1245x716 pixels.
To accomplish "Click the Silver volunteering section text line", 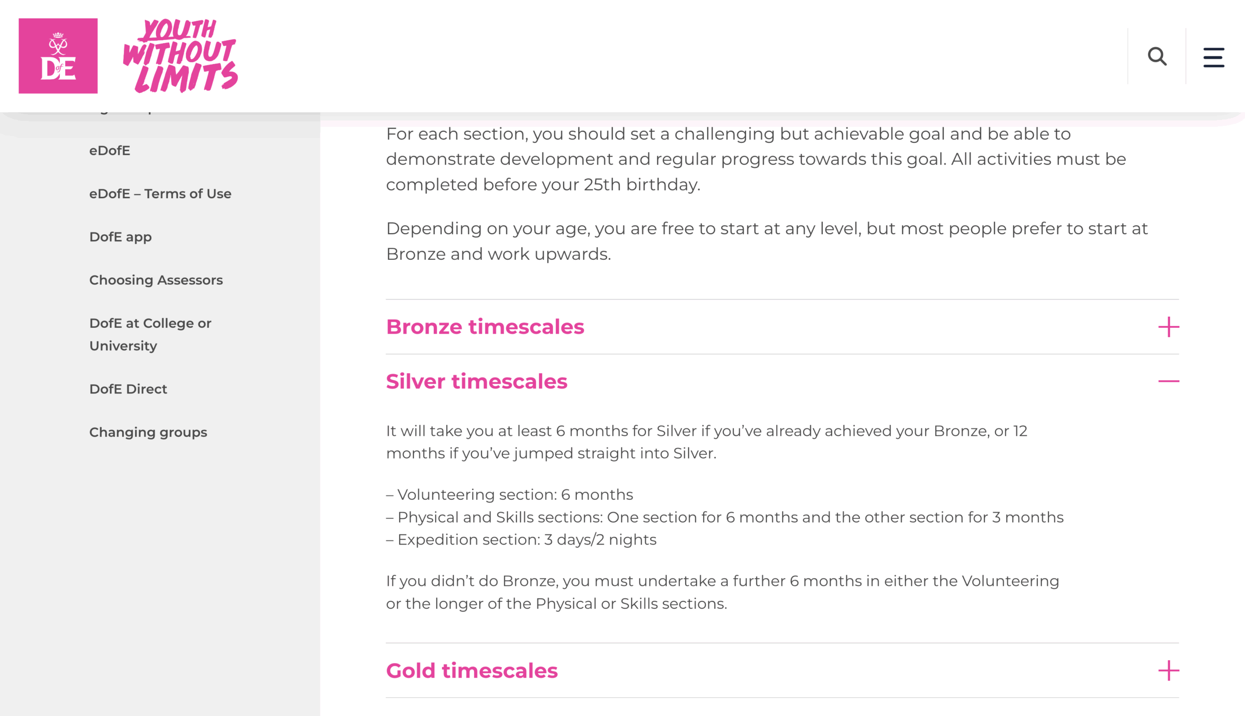I will tap(510, 494).
